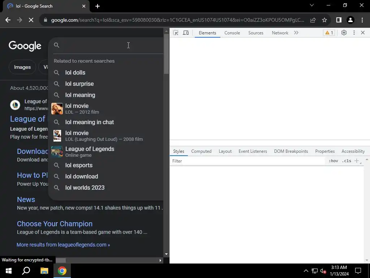This screenshot has width=370, height=278.
Task: Open DevTools settings gear
Action: pos(344,33)
